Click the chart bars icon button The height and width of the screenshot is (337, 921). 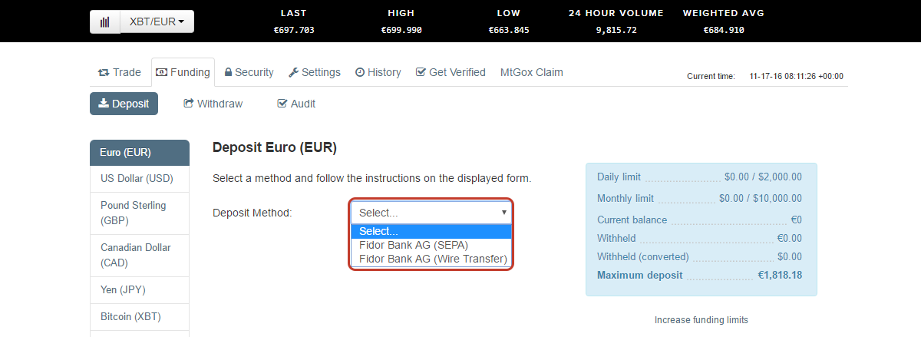[x=105, y=21]
